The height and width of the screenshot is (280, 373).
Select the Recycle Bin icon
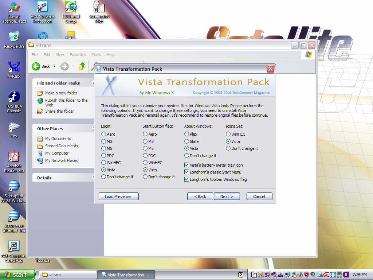tap(14, 40)
